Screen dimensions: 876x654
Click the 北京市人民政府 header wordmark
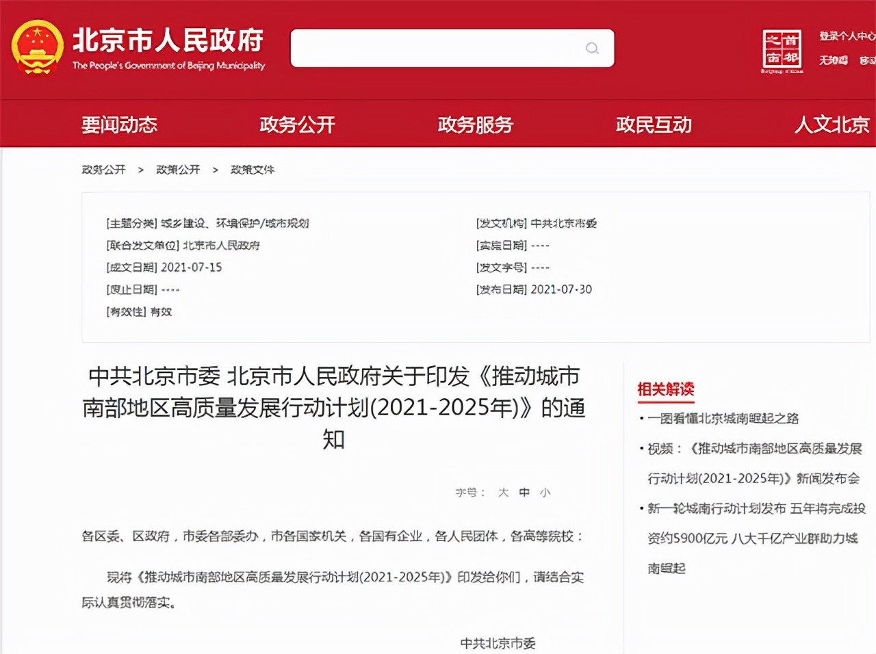[x=168, y=41]
